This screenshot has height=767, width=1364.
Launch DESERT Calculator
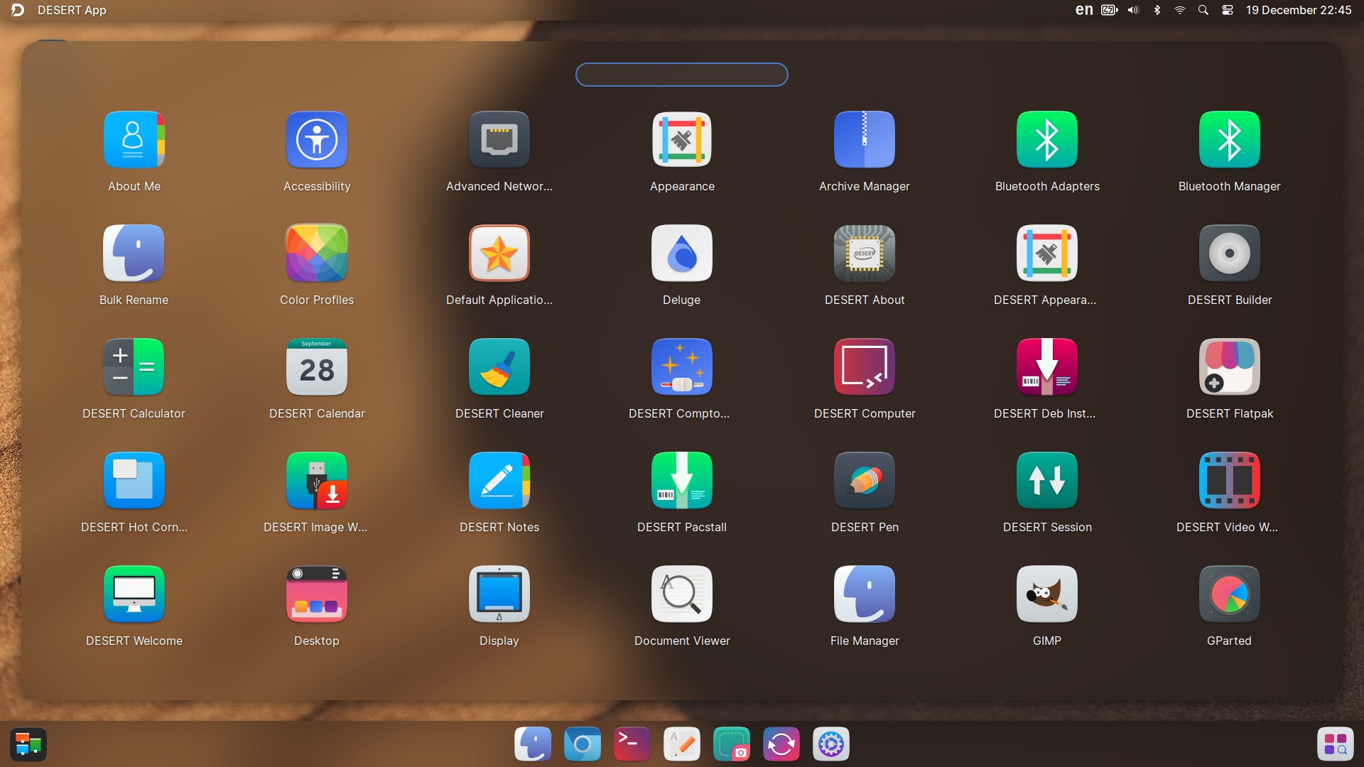134,368
